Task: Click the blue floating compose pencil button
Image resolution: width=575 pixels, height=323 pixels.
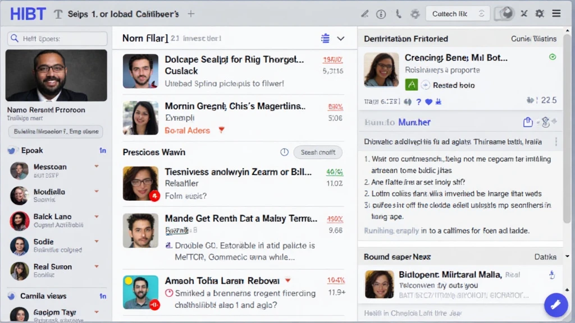Action: point(555,304)
